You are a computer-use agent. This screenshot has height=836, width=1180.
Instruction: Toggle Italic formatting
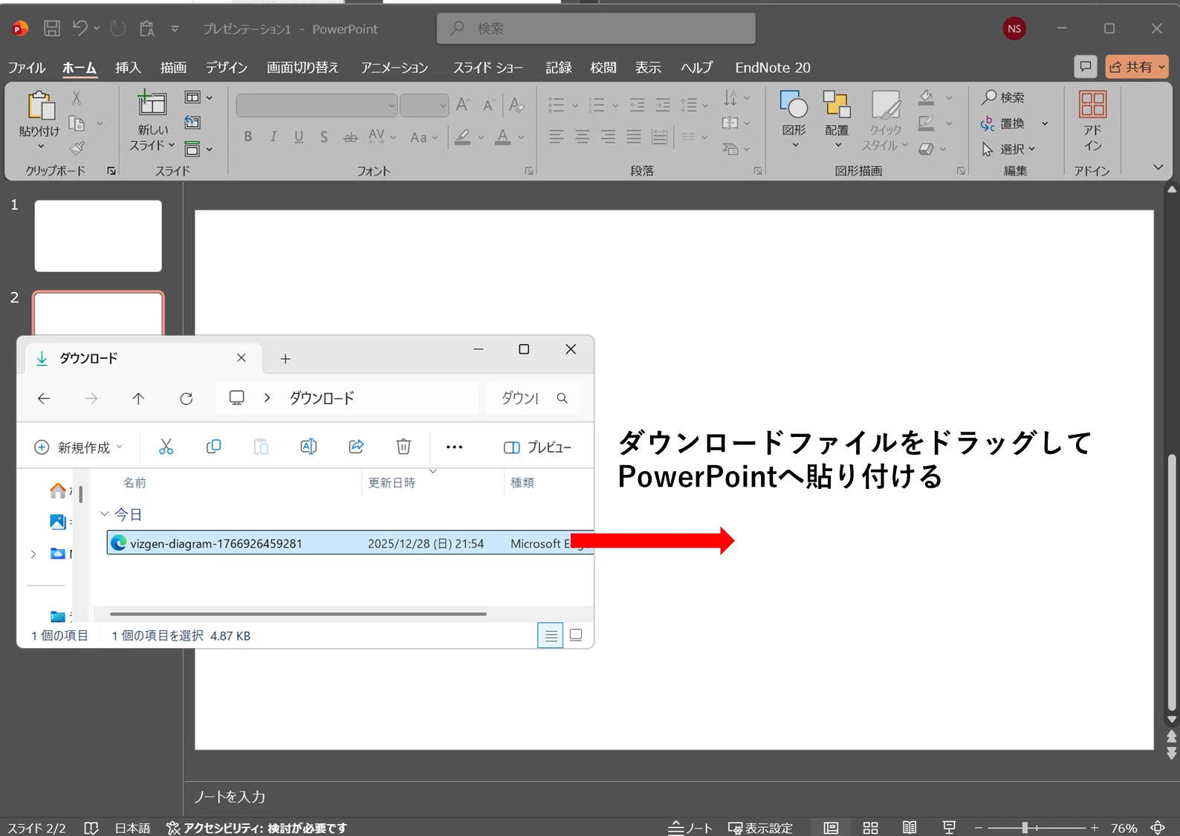pos(273,137)
